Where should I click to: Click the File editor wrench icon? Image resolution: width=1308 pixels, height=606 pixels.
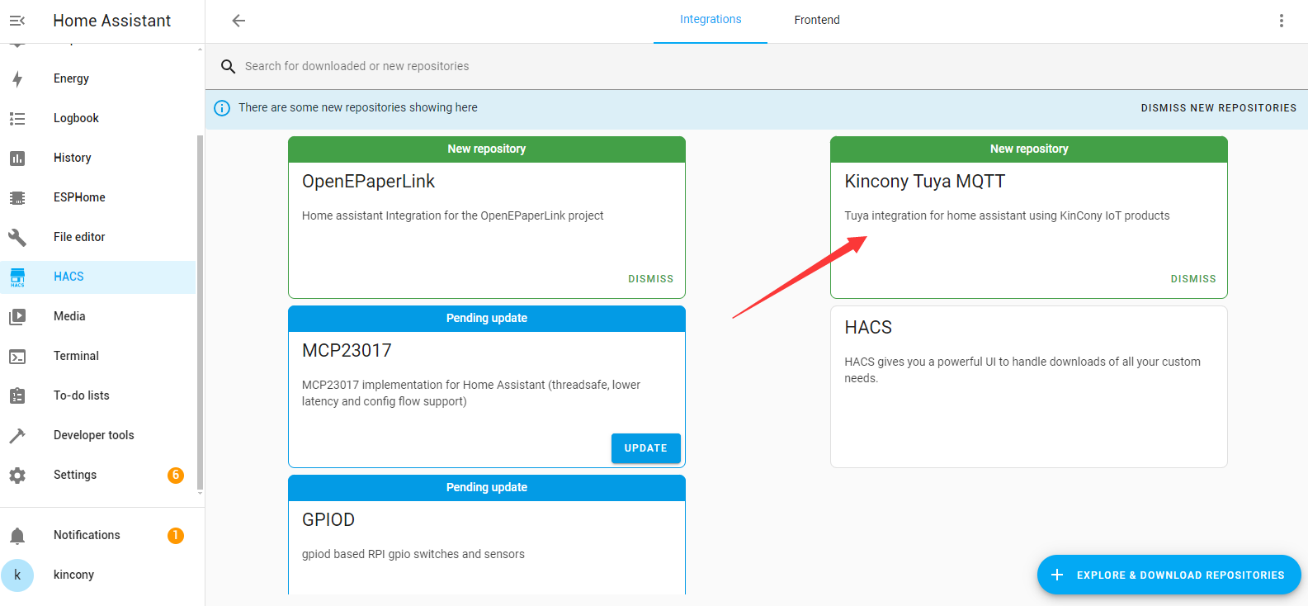(17, 237)
